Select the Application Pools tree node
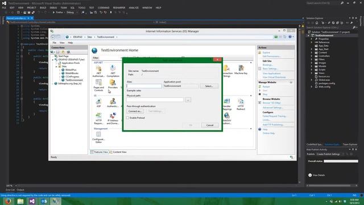Viewport: 364px width, 205px height. pos(71,63)
